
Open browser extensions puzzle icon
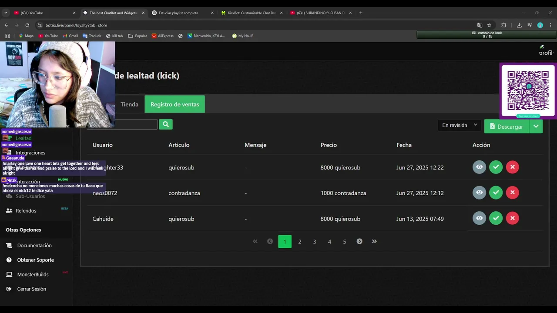(503, 25)
